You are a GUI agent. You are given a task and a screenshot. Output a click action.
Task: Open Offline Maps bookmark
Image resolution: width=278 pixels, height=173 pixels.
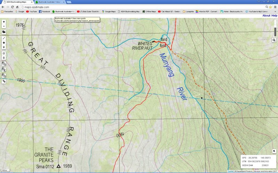click(149, 11)
